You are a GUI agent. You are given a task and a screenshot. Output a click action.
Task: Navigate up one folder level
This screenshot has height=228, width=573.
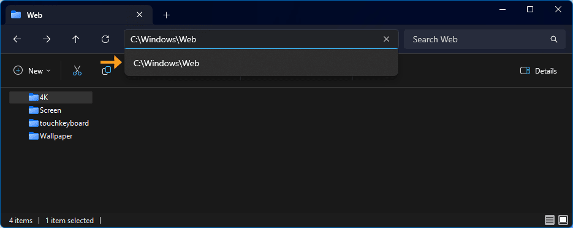75,39
